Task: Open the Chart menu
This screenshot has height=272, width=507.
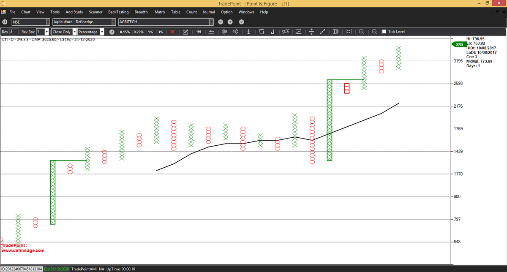Action: (x=26, y=12)
